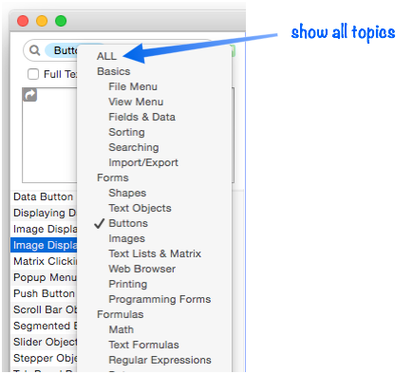Choose the Printing topic
Viewport: 413px width, 374px height.
click(128, 284)
